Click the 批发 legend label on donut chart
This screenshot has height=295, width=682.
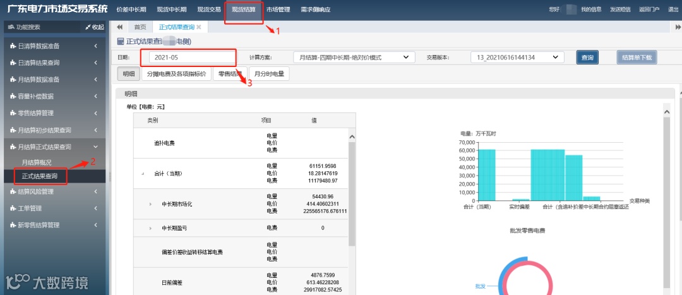coord(480,286)
